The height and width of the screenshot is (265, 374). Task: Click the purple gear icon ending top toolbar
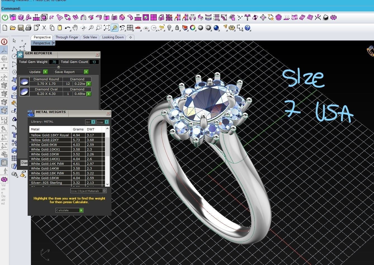(333, 18)
